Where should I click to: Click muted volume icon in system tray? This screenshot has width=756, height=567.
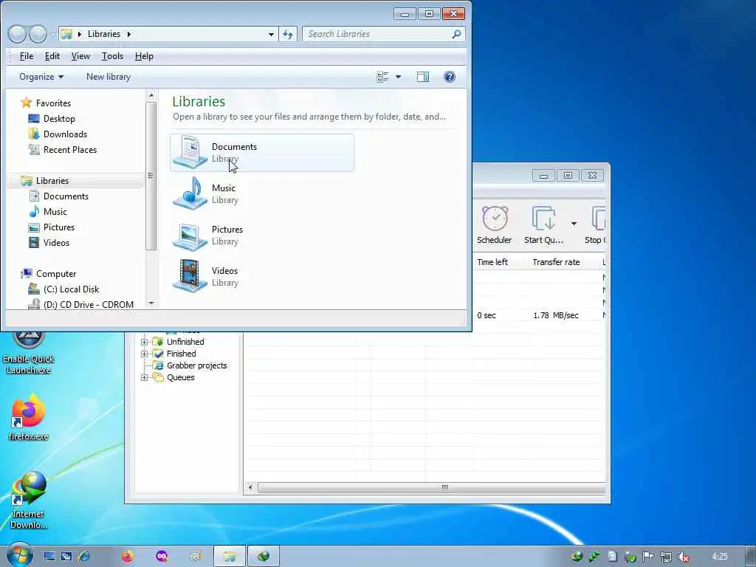pyautogui.click(x=683, y=557)
